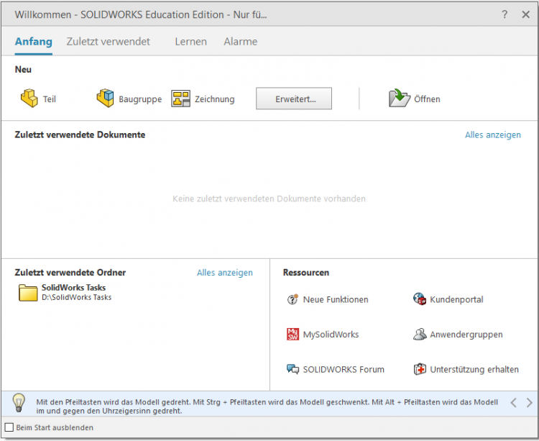539x441 pixels.
Task: Click Alles anzeigen for recent folders
Action: 224,273
